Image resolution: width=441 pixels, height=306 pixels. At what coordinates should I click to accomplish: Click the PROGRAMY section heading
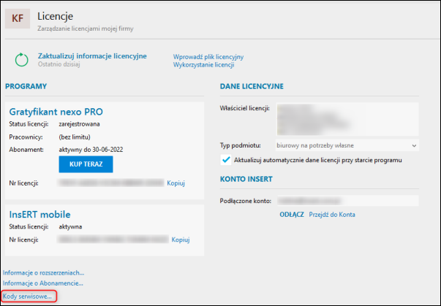[x=26, y=86]
